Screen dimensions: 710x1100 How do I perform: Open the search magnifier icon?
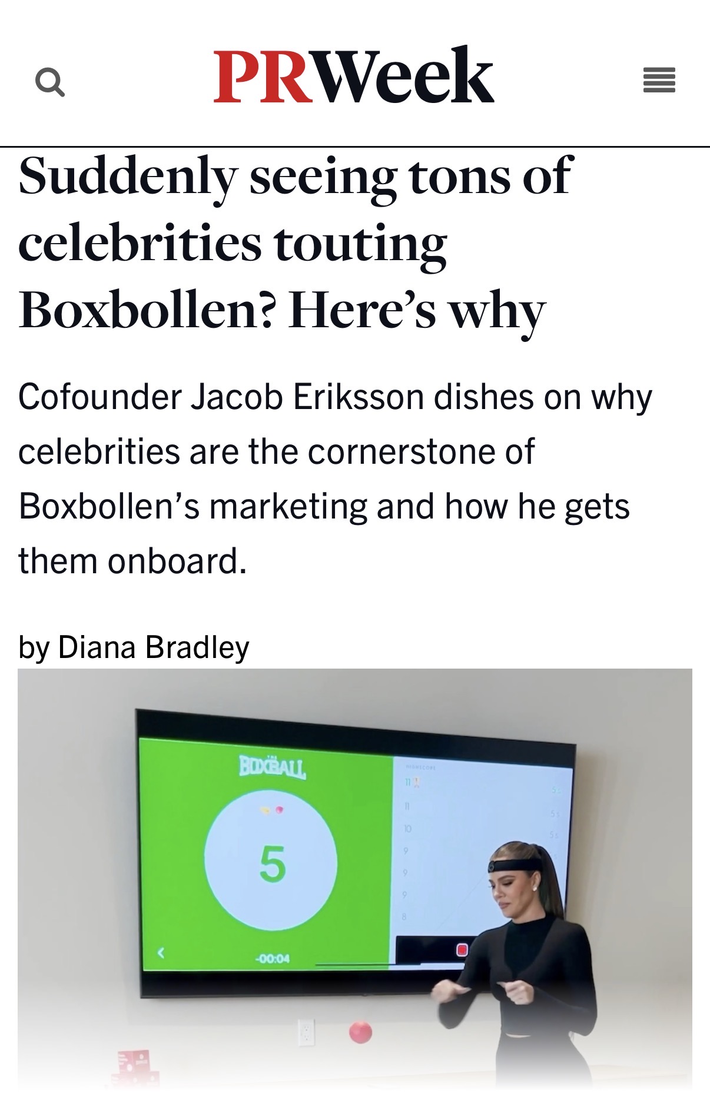(x=50, y=82)
